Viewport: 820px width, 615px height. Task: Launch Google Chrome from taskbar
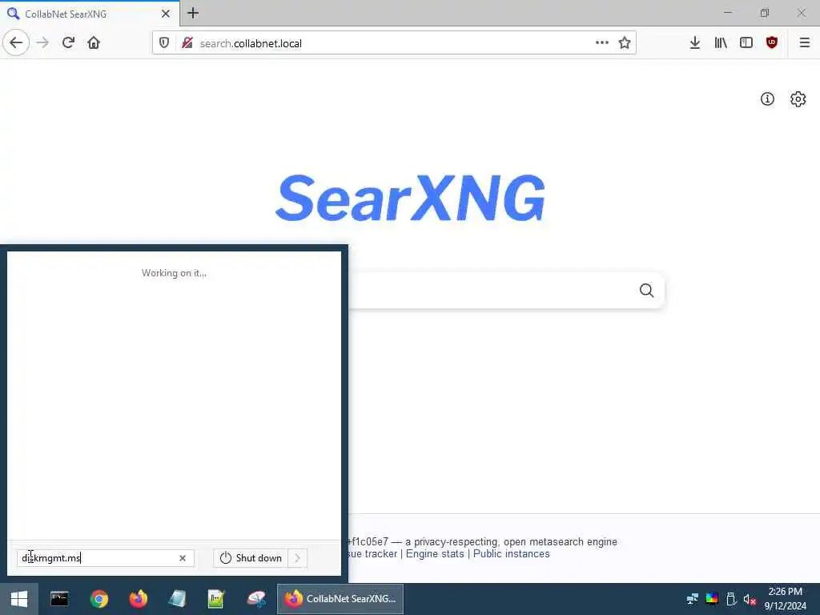[x=98, y=599]
